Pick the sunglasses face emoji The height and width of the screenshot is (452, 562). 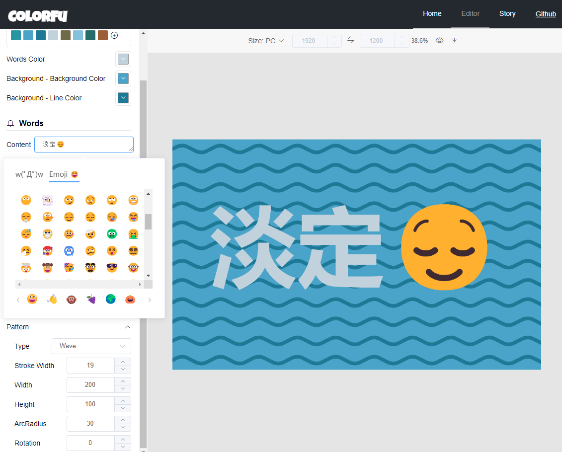pos(112,268)
